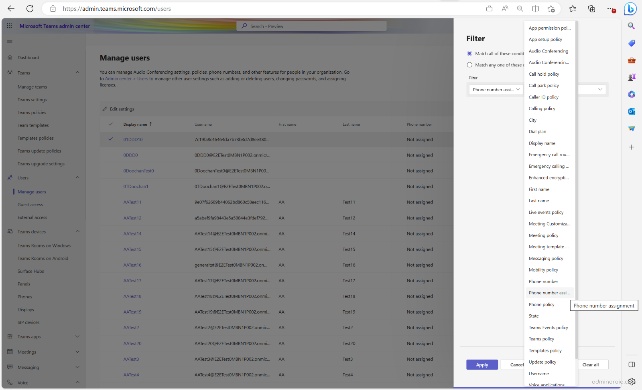The height and width of the screenshot is (390, 642).
Task: Open Drop in the Edge sidebar
Action: [631, 129]
